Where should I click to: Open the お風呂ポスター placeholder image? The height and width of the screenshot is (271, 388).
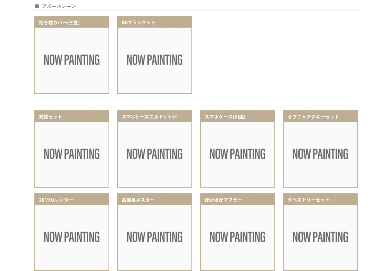click(154, 237)
